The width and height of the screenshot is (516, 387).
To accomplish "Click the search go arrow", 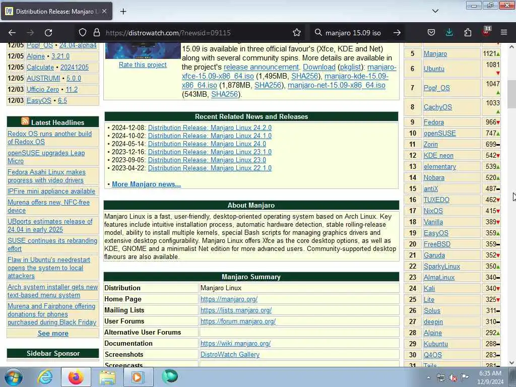I will point(397,33).
